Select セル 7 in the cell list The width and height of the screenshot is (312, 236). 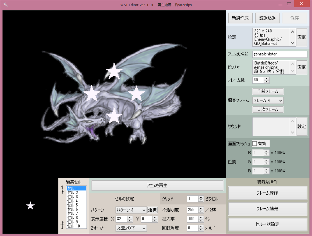click(76, 213)
